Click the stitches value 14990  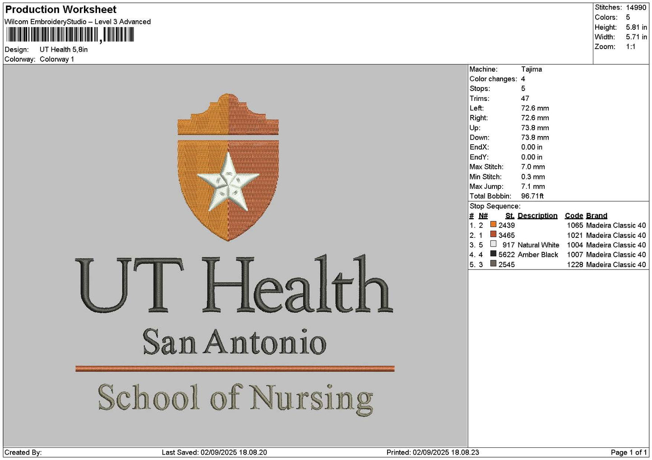point(636,8)
